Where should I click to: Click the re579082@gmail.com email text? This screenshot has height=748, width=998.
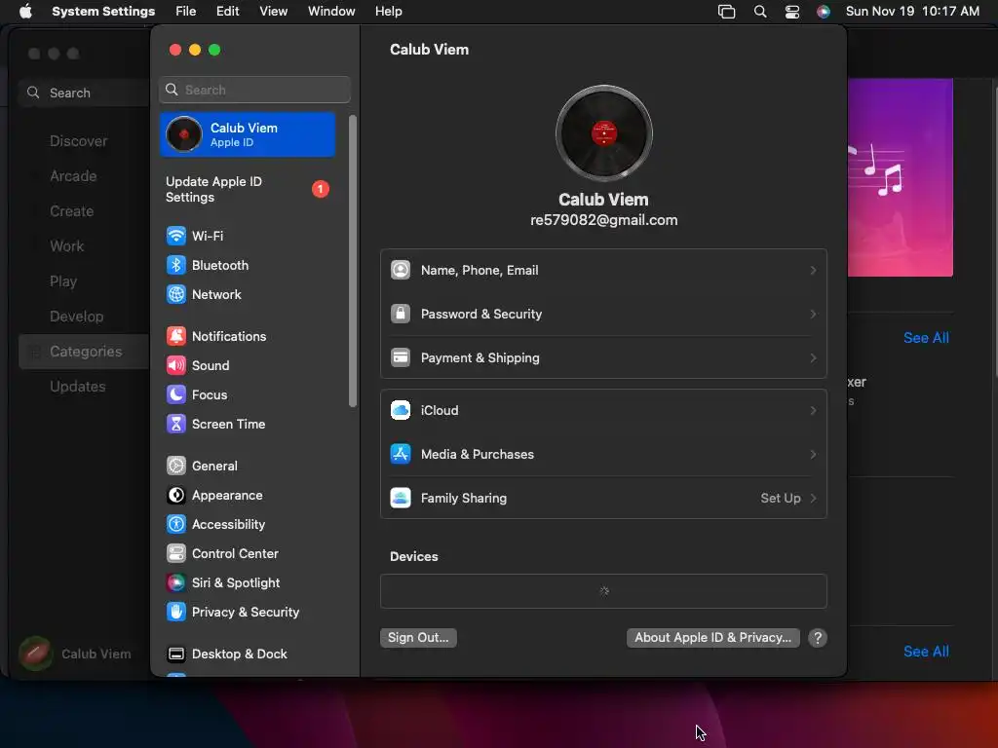tap(604, 221)
